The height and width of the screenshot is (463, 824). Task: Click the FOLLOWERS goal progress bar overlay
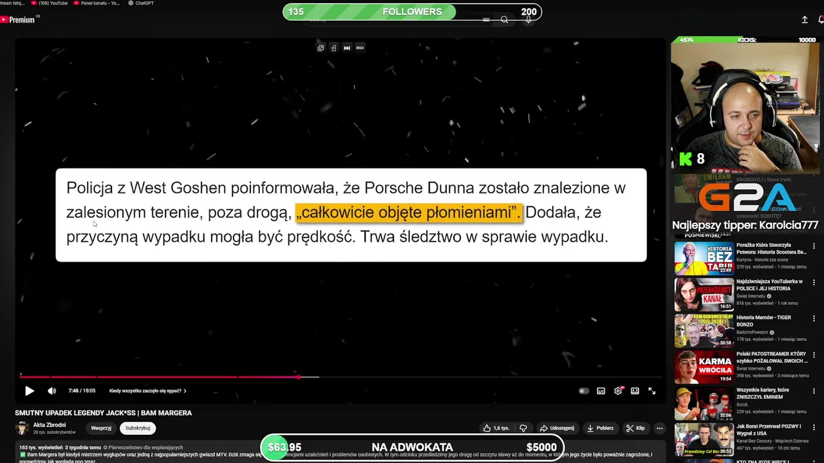412,12
